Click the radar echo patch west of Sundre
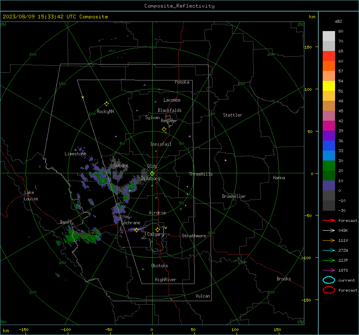The height and width of the screenshot is (335, 359). click(100, 177)
